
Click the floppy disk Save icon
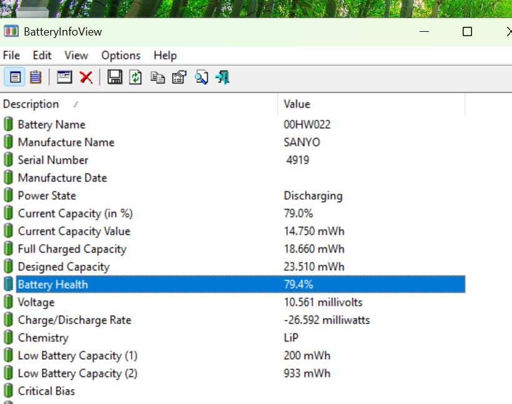click(114, 77)
